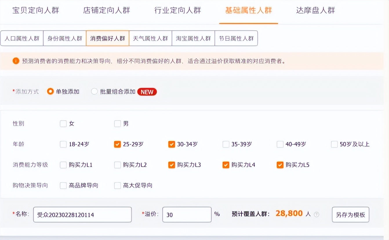The image size is (389, 240).
Task: Select the 35-39岁 age checkbox
Action: click(226, 144)
